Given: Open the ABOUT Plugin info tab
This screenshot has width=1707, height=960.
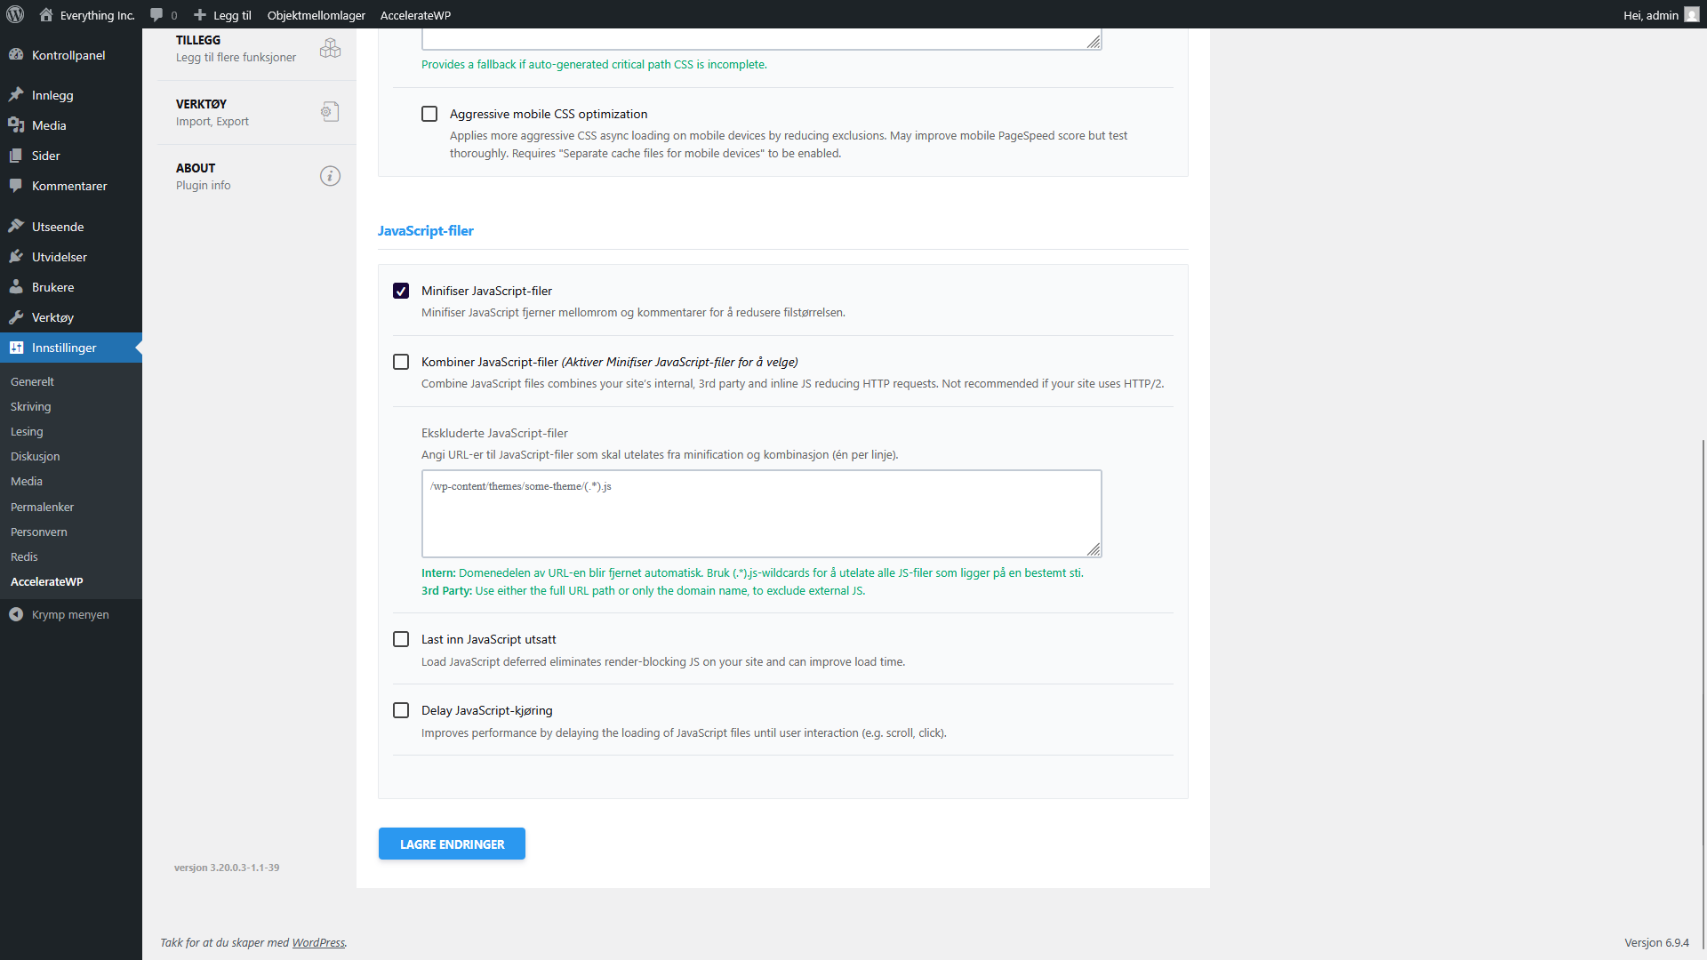Looking at the screenshot, I should tap(256, 176).
